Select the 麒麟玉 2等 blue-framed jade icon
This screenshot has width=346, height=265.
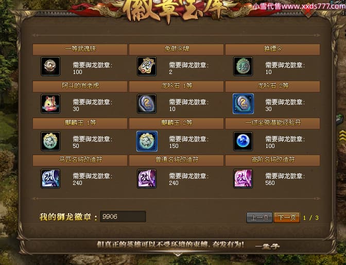(147, 141)
